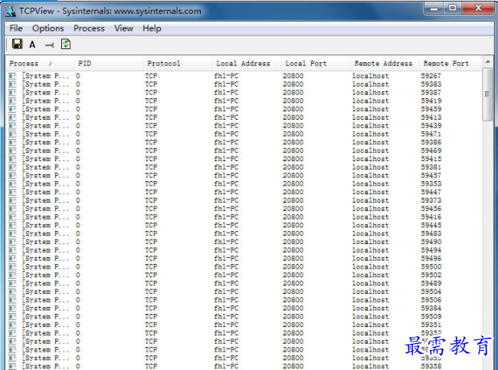
Task: Sort by Remote Address column header
Action: pyautogui.click(x=385, y=63)
